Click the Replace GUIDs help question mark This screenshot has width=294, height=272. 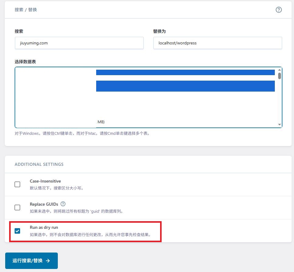tap(63, 204)
